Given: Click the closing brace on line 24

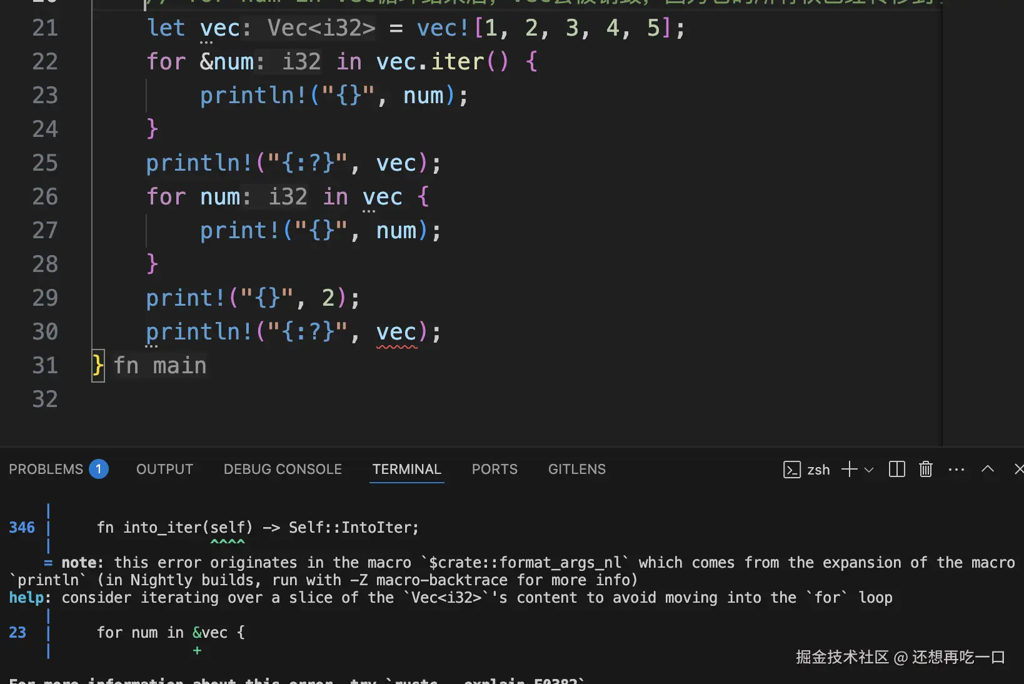Looking at the screenshot, I should (x=153, y=129).
